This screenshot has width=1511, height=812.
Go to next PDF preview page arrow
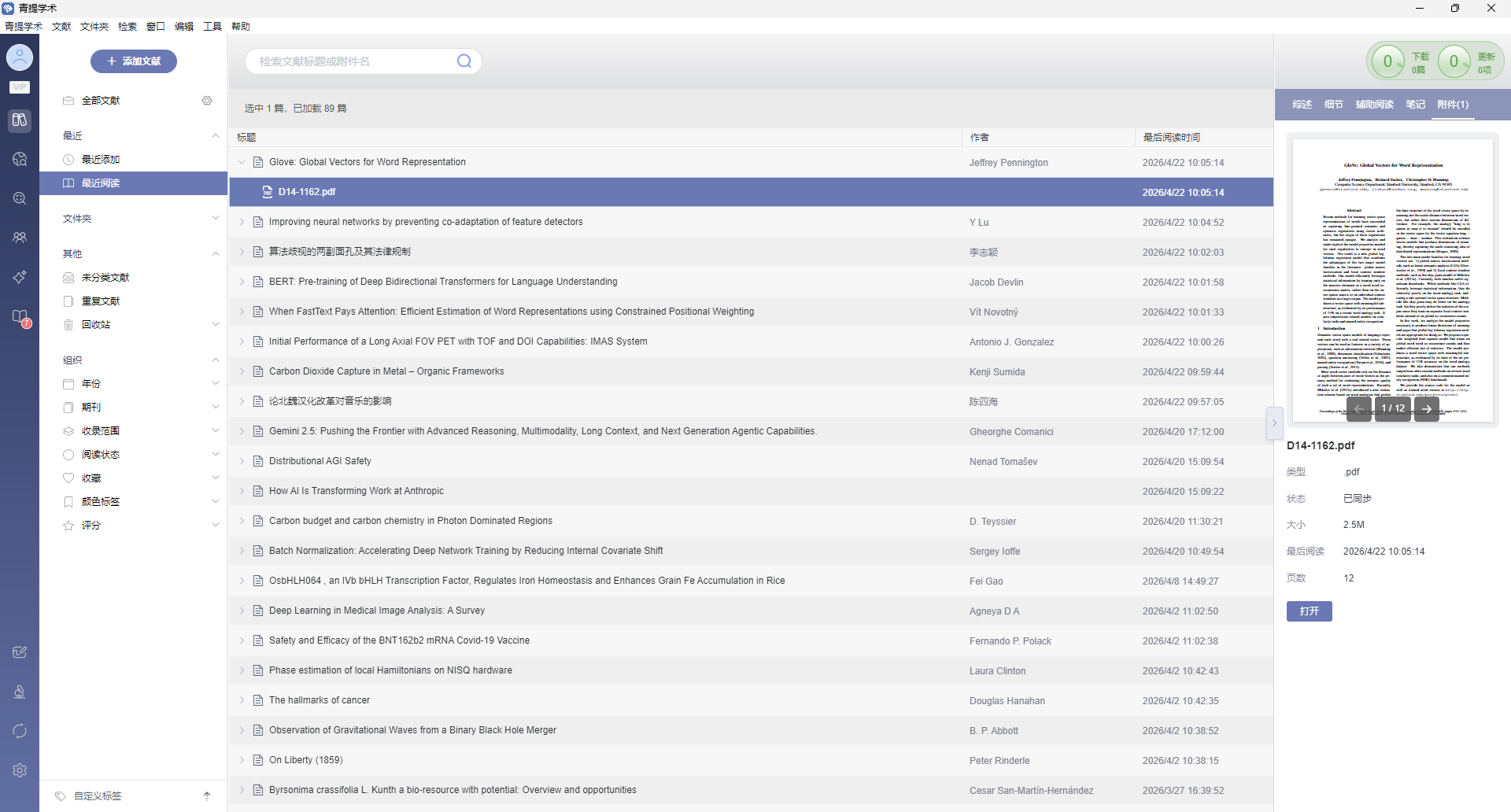coord(1427,408)
